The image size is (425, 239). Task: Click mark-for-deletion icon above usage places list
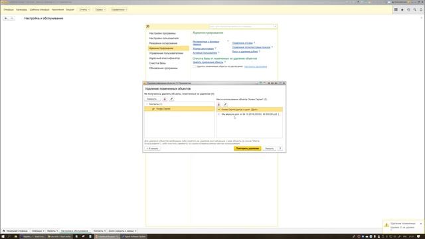(x=219, y=104)
